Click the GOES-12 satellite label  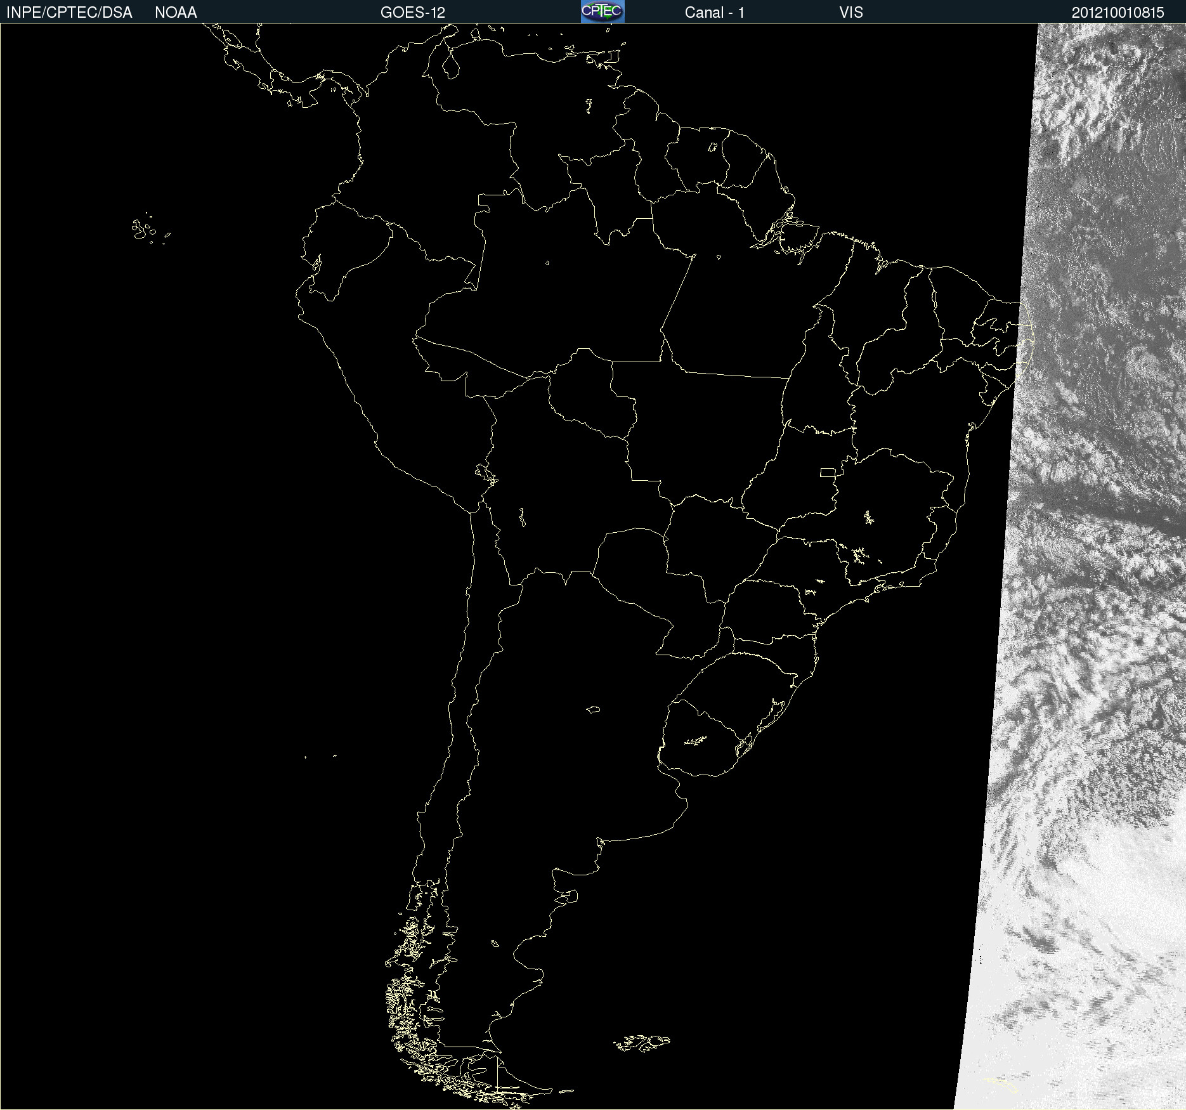[413, 13]
